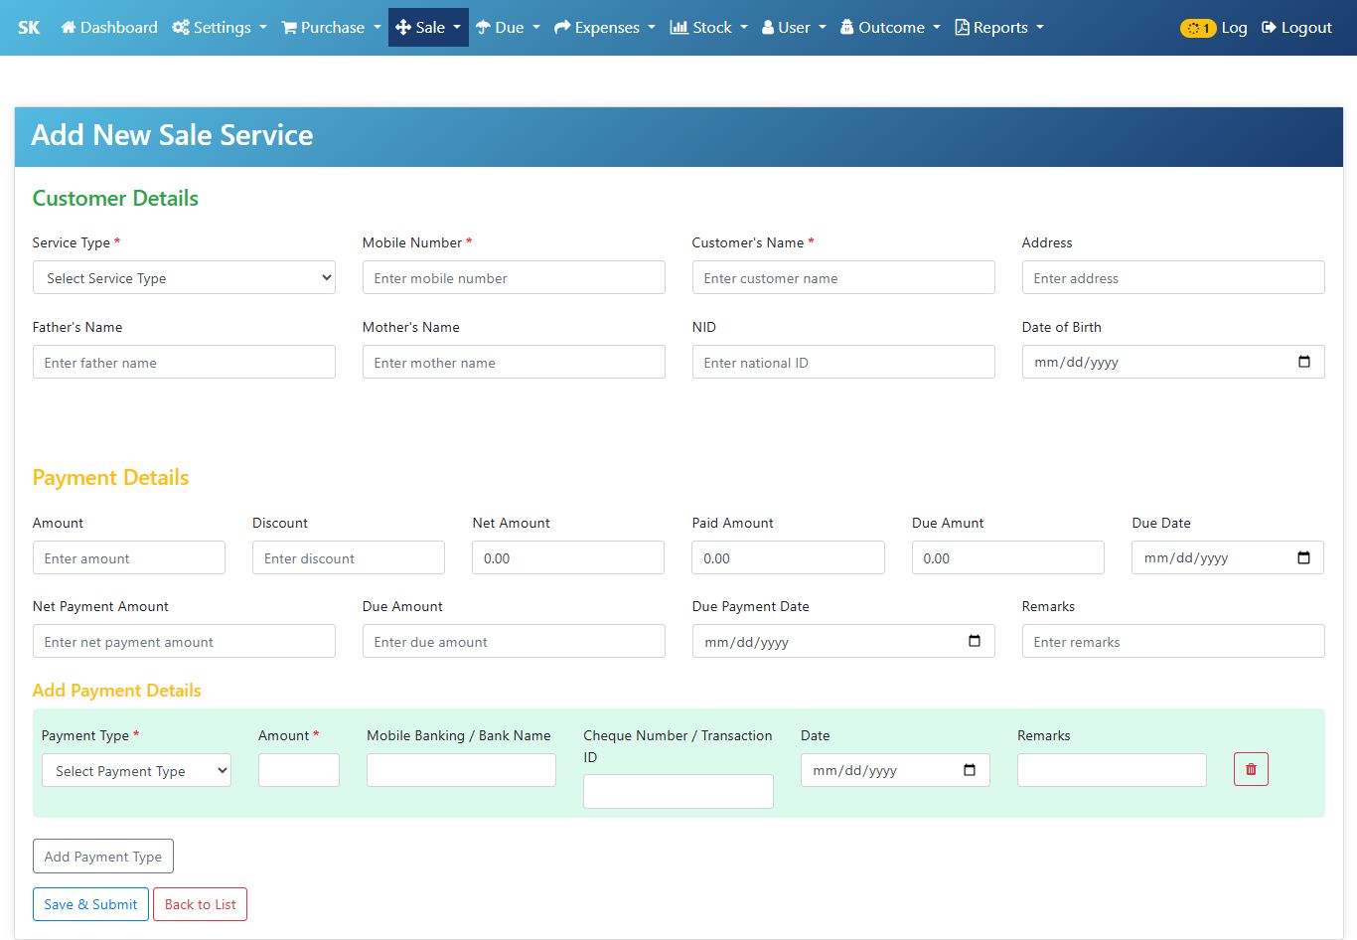
Task: Expand the Select Service Type dropdown
Action: pos(184,278)
